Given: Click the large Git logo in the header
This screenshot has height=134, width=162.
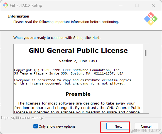Looking at the screenshot, I should pos(151,19).
